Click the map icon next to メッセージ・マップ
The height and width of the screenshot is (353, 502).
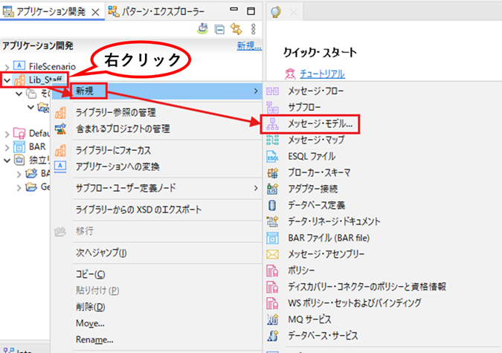tap(272, 140)
